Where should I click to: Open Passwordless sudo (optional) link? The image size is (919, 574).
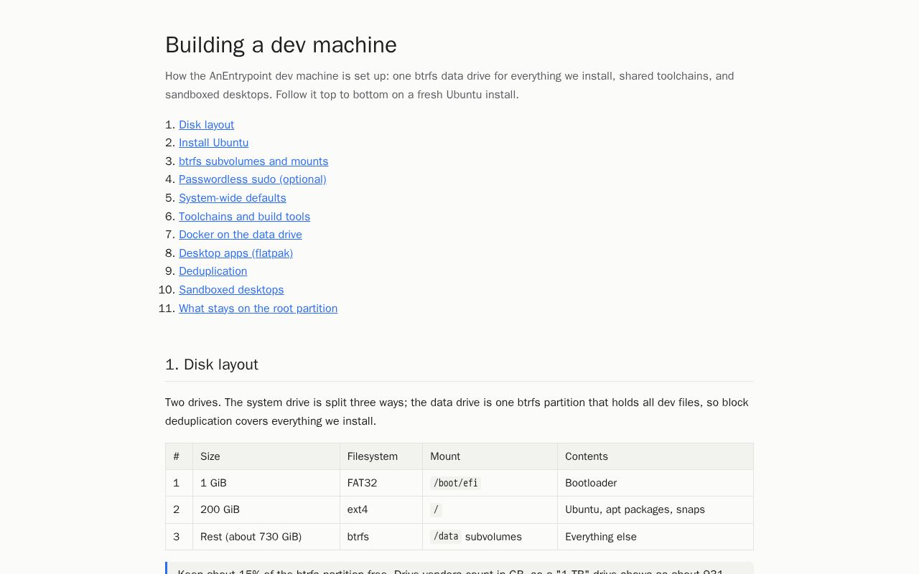coord(252,179)
